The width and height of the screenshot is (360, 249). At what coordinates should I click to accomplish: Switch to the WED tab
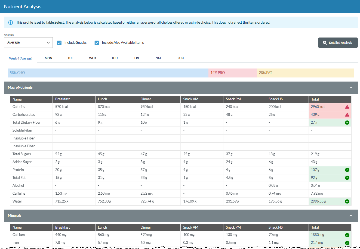(x=93, y=58)
